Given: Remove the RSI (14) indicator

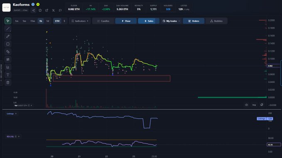Looking at the screenshot, I should click(19, 136).
